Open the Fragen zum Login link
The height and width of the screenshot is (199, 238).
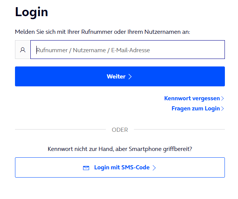pyautogui.click(x=196, y=109)
